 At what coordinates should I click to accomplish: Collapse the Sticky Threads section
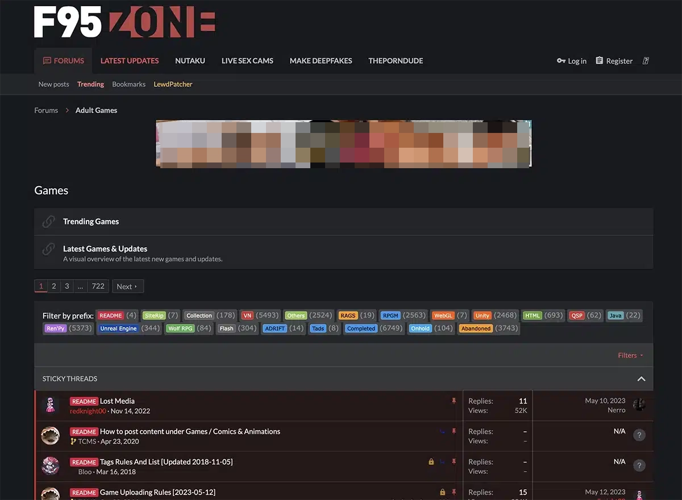point(641,378)
